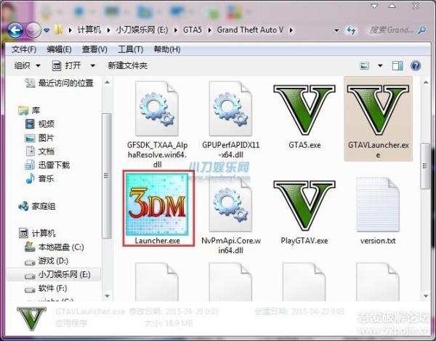
Task: Select 最近访问的位置 in navigation pane
Action: coord(59,83)
